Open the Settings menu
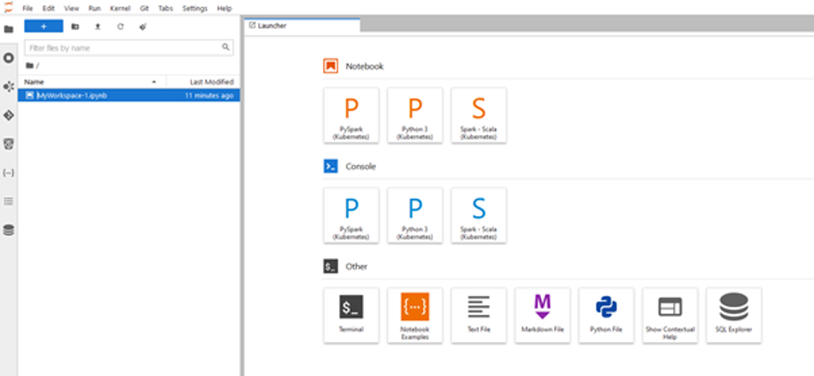814x376 pixels. (195, 8)
